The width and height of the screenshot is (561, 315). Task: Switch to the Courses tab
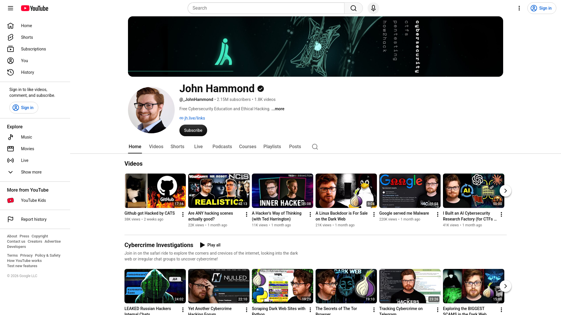247,147
